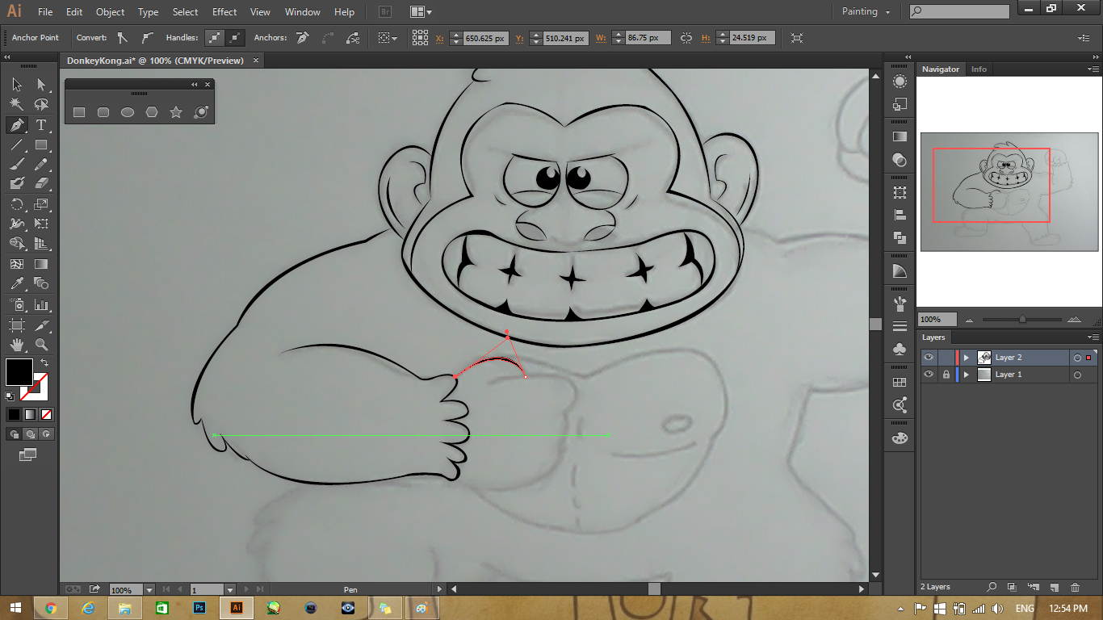Open the artboard number dropdown
This screenshot has width=1103, height=620.
coord(230,590)
